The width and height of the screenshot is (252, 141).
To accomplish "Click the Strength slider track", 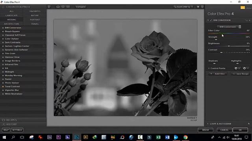I will (x=229, y=40).
